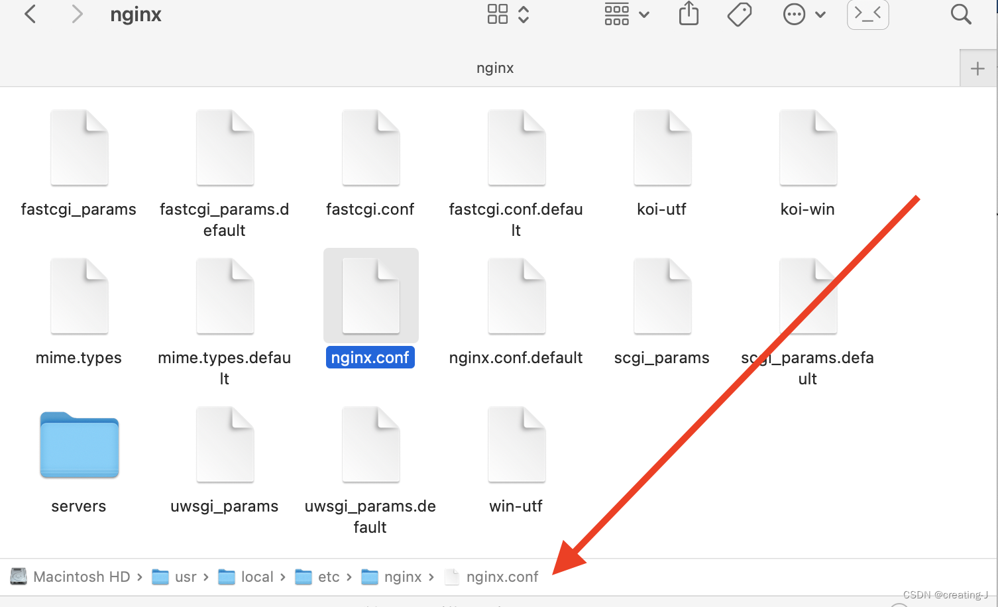Open the ellipsis Action menu
The image size is (998, 607).
794,14
